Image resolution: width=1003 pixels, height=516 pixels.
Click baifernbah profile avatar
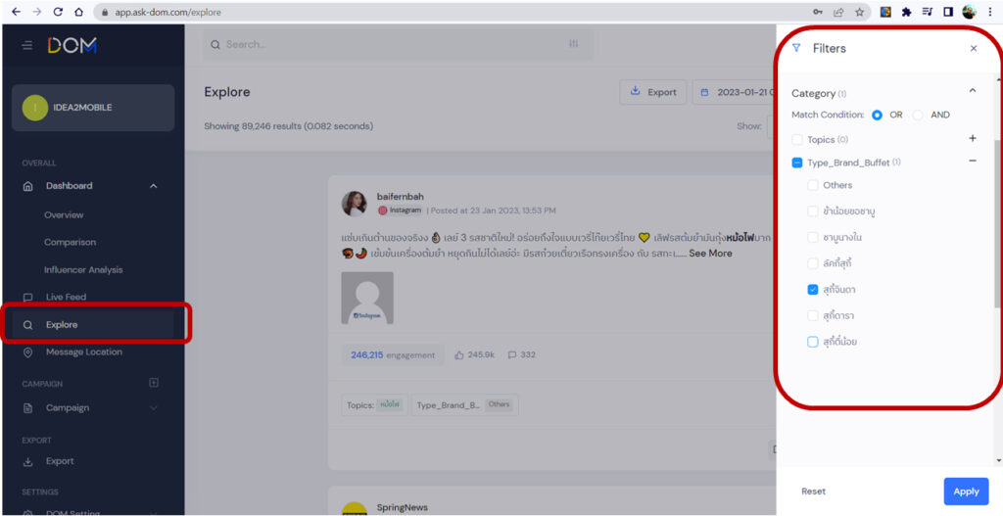(x=355, y=204)
